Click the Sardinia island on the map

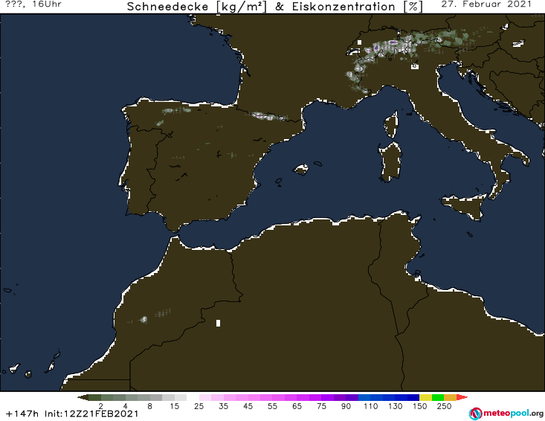[390, 162]
